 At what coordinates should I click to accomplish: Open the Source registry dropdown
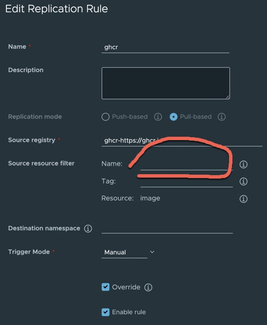point(182,141)
